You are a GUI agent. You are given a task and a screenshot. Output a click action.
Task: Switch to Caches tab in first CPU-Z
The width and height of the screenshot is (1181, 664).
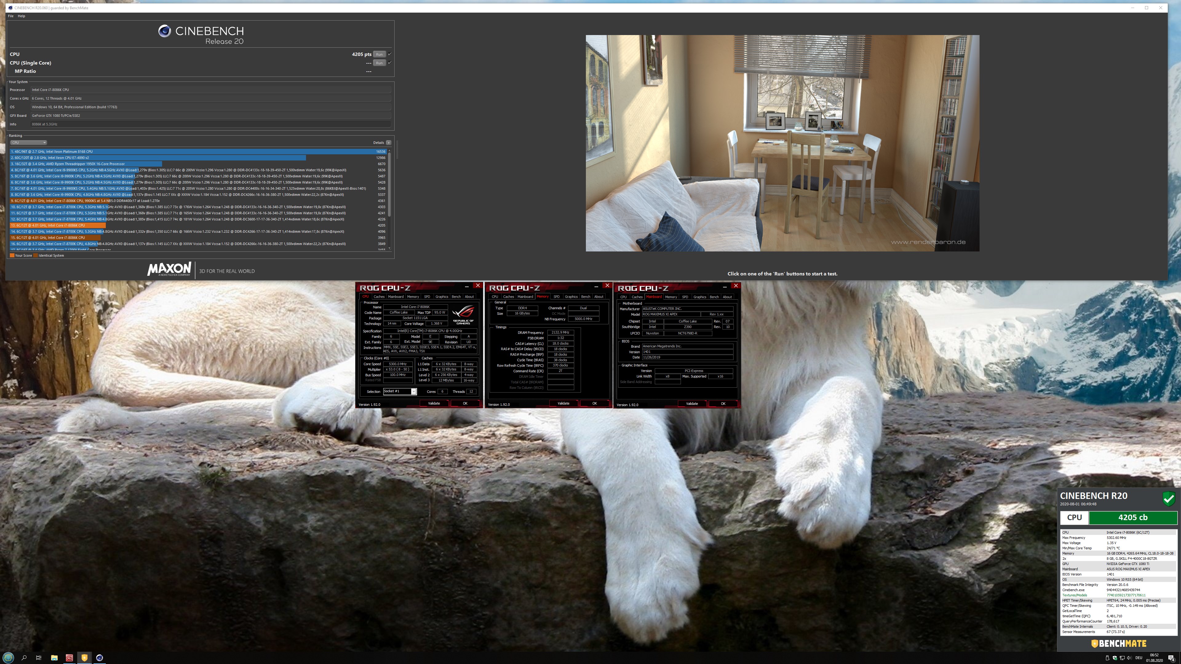[x=379, y=296]
